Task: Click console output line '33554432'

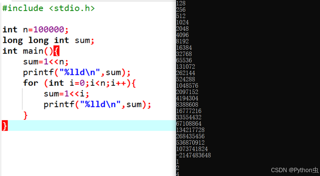Action: tap(189, 117)
